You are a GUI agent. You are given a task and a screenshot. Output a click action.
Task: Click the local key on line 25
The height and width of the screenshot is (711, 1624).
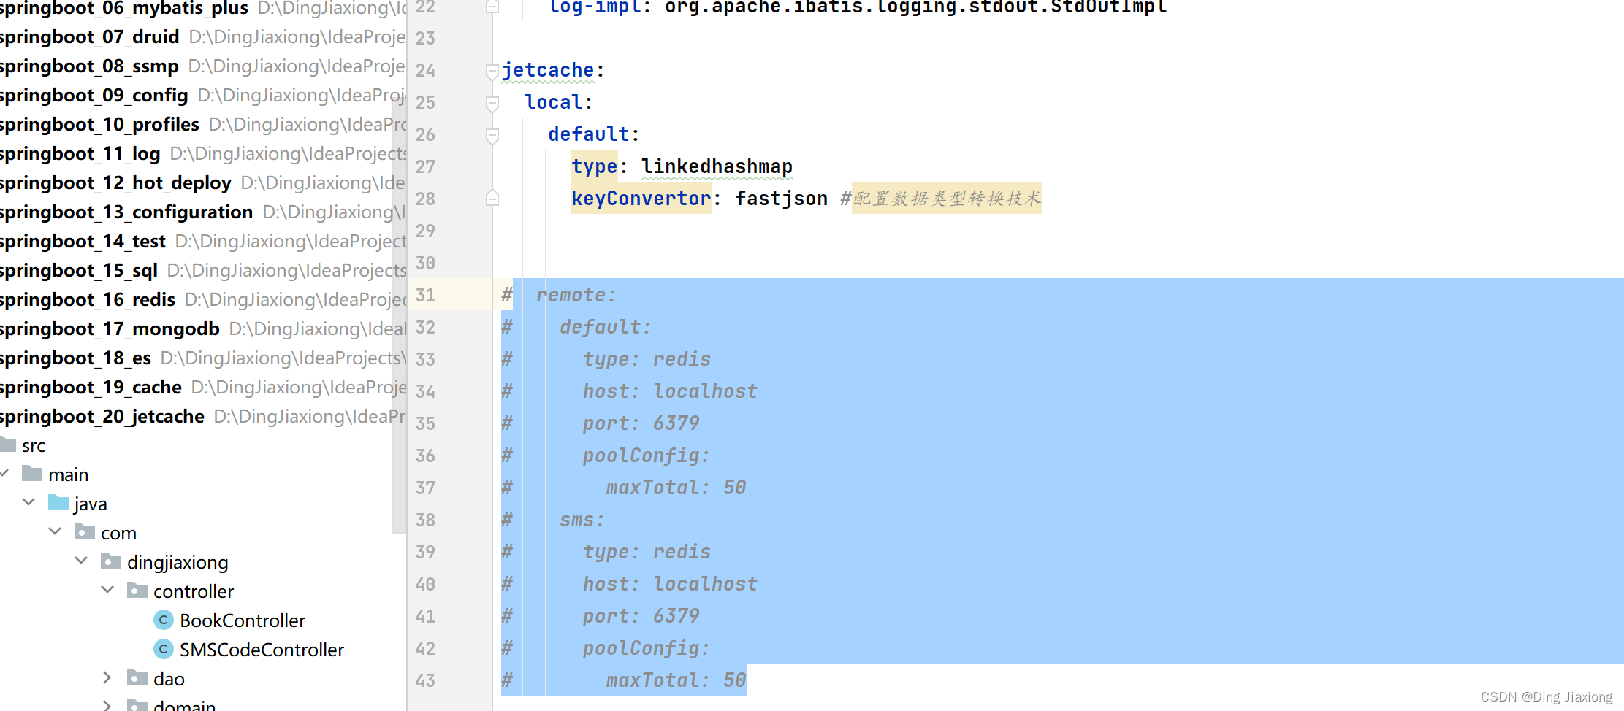coord(554,102)
